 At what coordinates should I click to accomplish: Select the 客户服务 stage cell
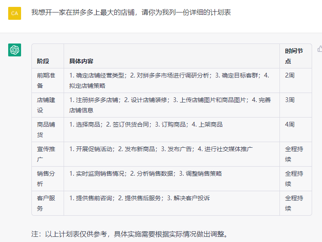(x=48, y=203)
